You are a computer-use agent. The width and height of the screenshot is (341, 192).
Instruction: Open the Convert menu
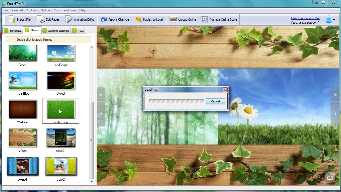point(18,10)
